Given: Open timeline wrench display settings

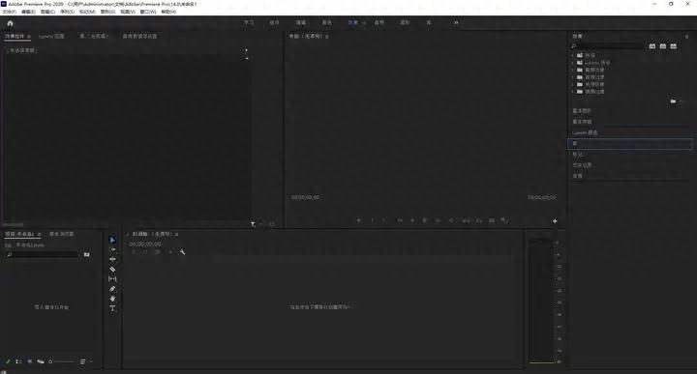Looking at the screenshot, I should tap(182, 252).
